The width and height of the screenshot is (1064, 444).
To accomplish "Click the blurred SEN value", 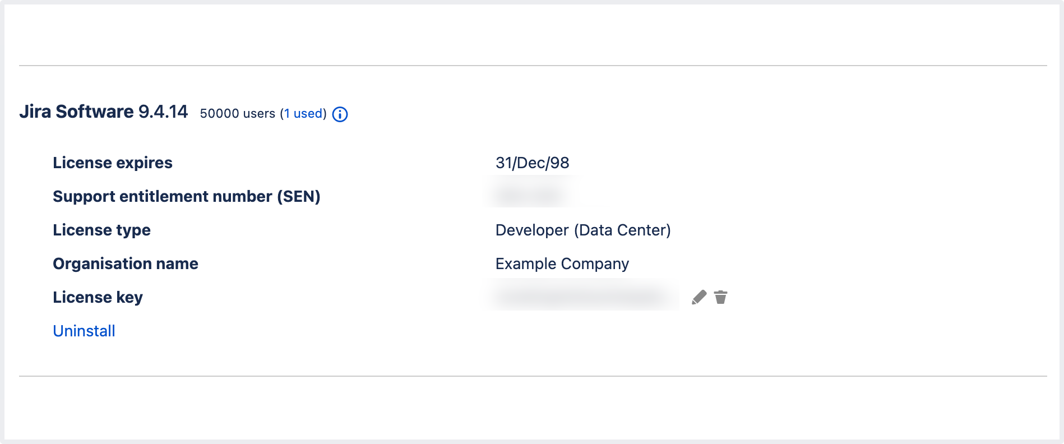I will (x=530, y=195).
